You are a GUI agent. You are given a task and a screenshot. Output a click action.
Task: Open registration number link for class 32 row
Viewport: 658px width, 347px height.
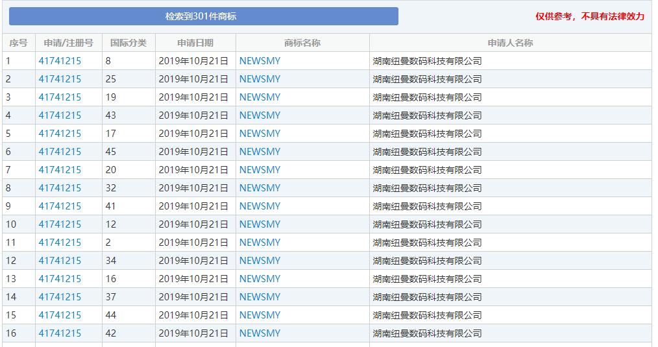[60, 188]
